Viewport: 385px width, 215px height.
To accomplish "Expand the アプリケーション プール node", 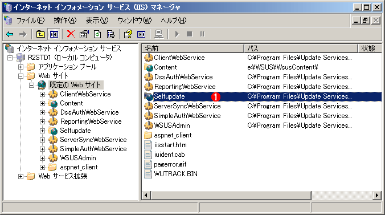I will click(x=21, y=67).
